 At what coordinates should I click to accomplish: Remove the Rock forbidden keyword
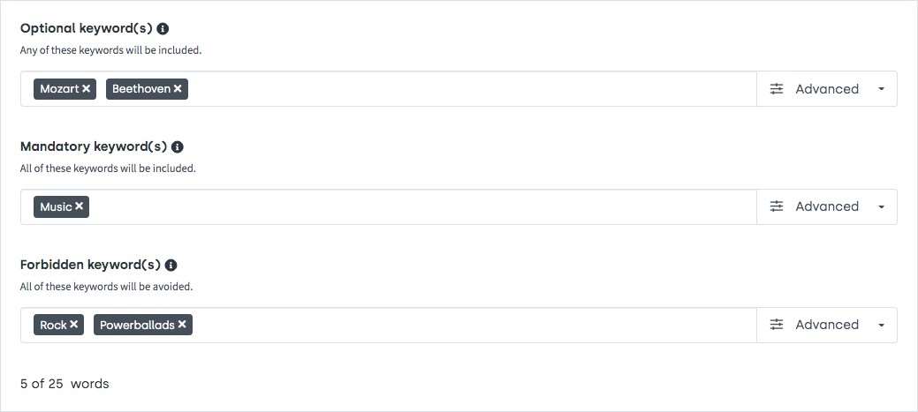pos(73,325)
